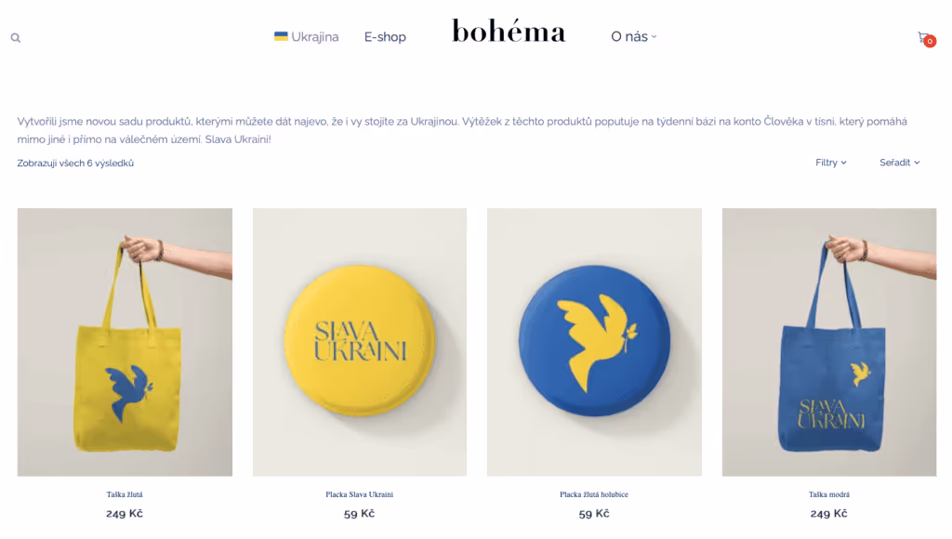Expand the O nás menu
This screenshot has height=539, width=952.
tap(633, 36)
